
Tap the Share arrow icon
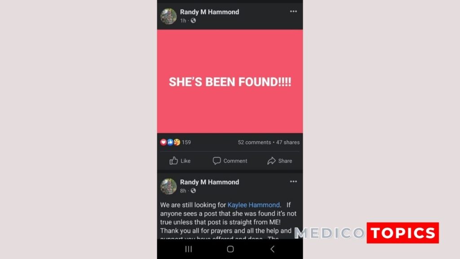[271, 161]
